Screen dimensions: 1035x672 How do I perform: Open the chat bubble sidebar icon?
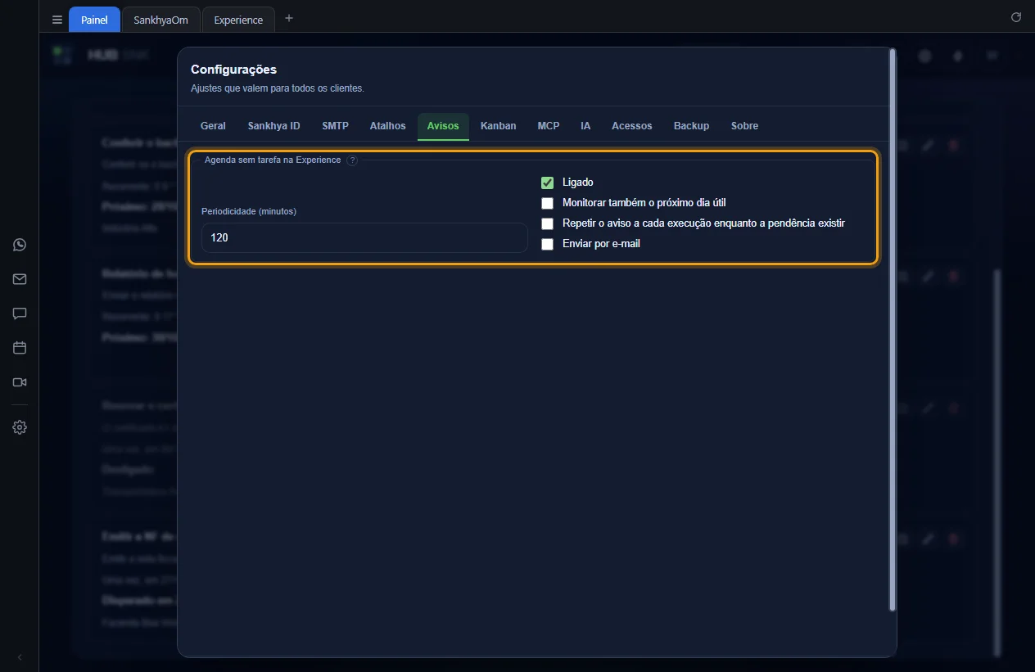click(x=20, y=313)
